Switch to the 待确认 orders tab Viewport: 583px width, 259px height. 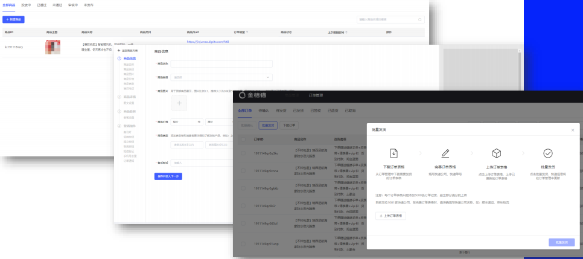click(x=264, y=111)
